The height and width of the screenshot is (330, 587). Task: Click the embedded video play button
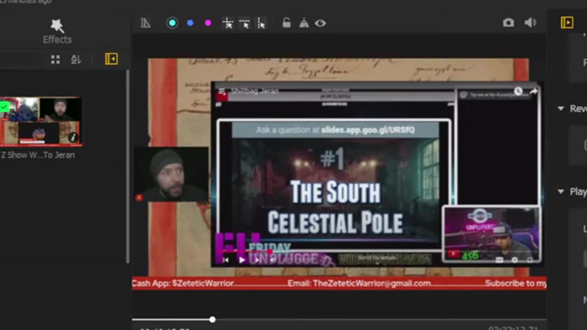pyautogui.click(x=242, y=260)
